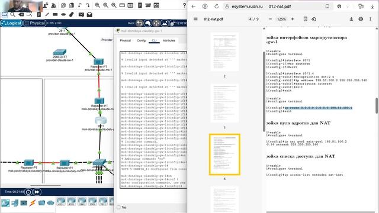Open the Physical tab of device window
This screenshot has width=379, height=213.
pyautogui.click(x=125, y=41)
